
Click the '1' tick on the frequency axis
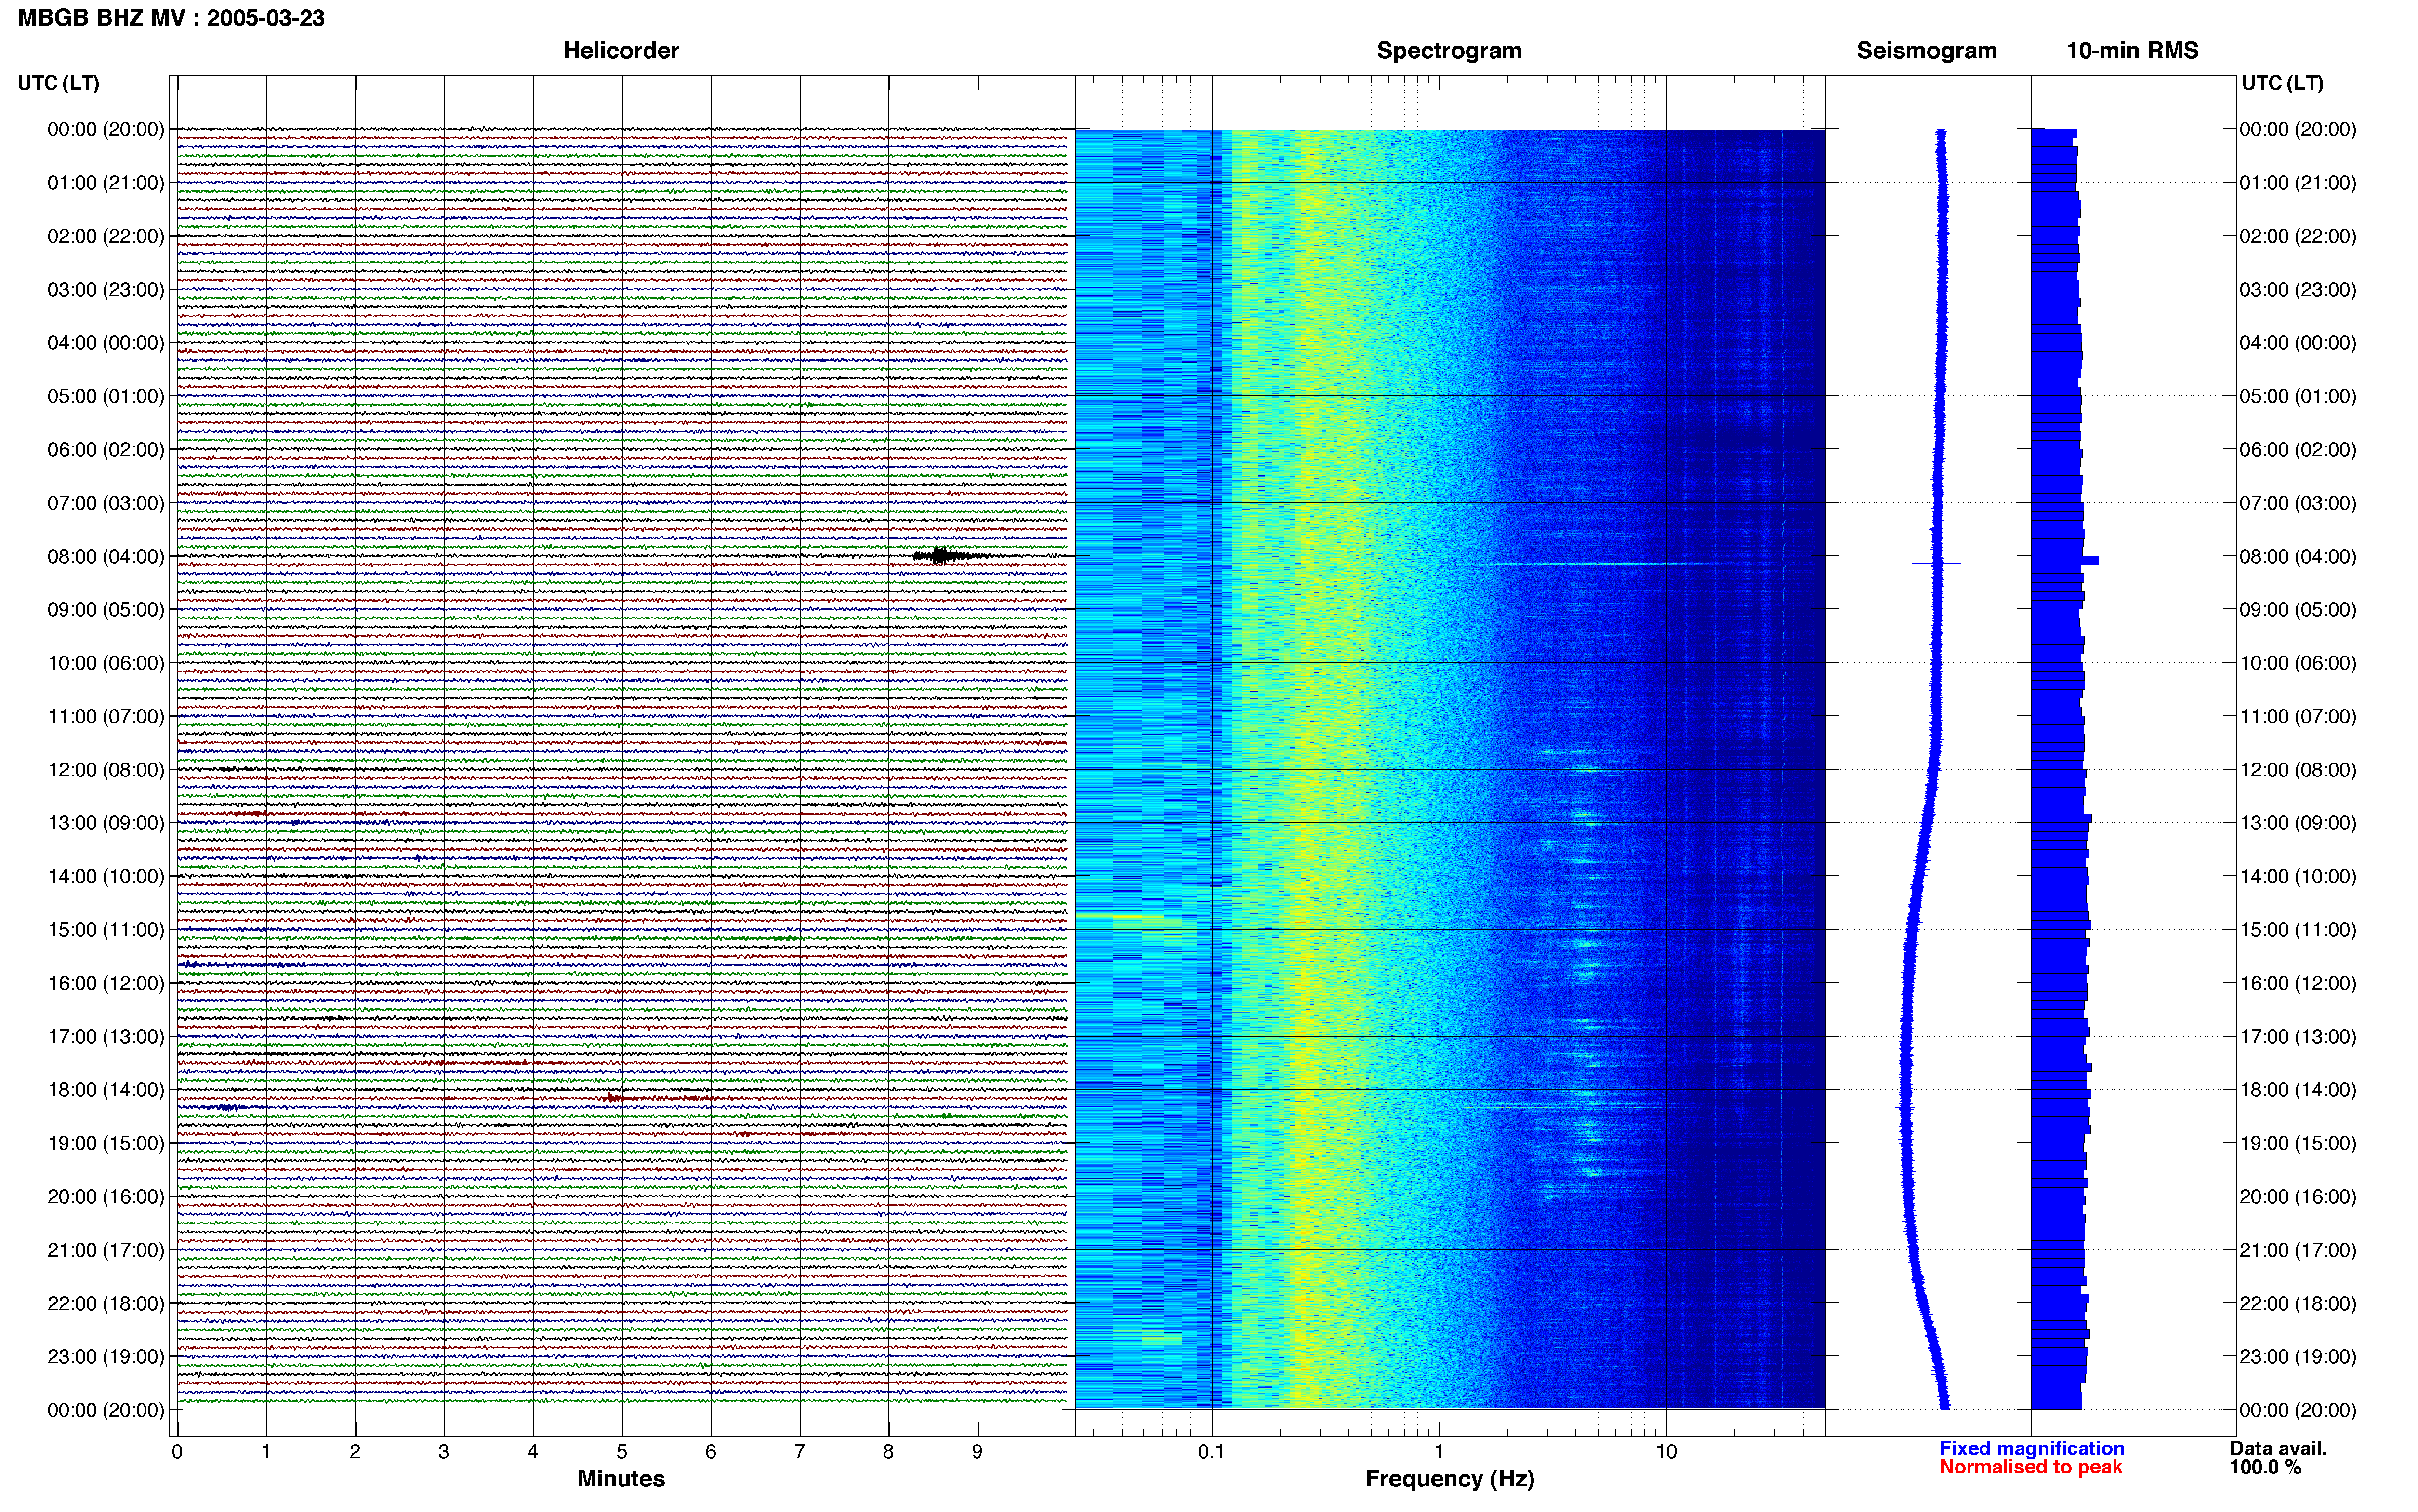(1439, 1451)
